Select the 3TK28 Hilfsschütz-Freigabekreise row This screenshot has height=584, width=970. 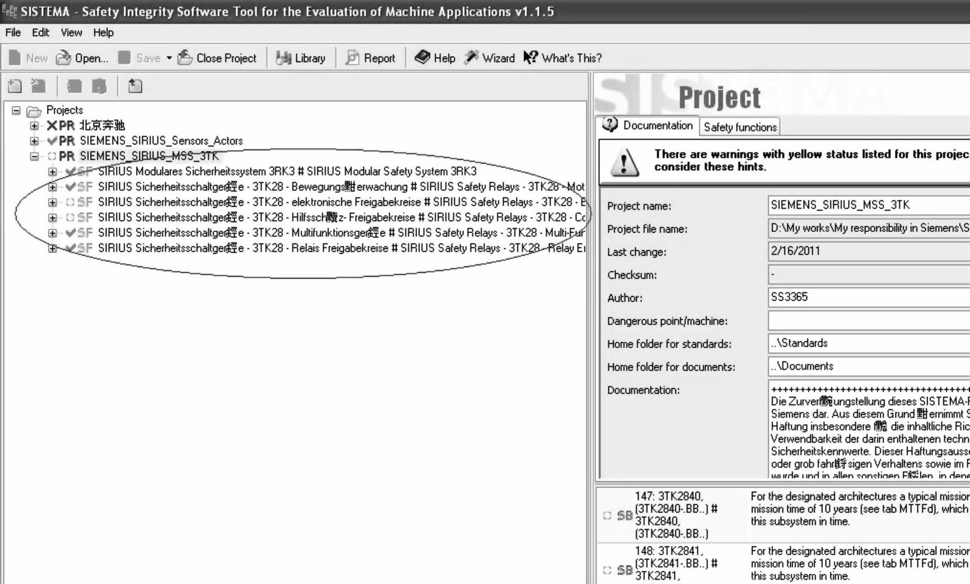coord(341,217)
